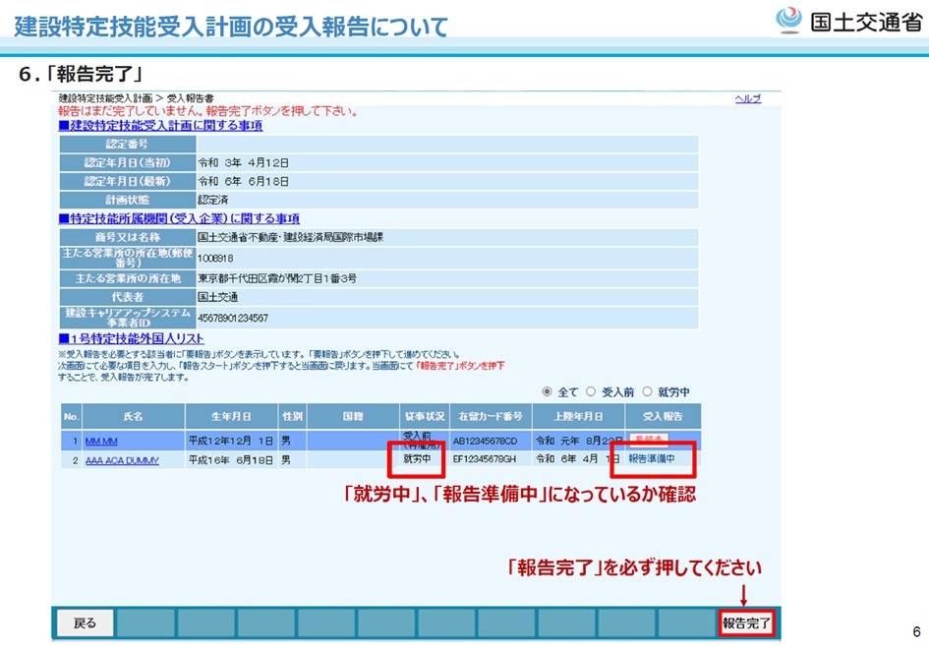Click the 生年月日 column header

[x=231, y=416]
